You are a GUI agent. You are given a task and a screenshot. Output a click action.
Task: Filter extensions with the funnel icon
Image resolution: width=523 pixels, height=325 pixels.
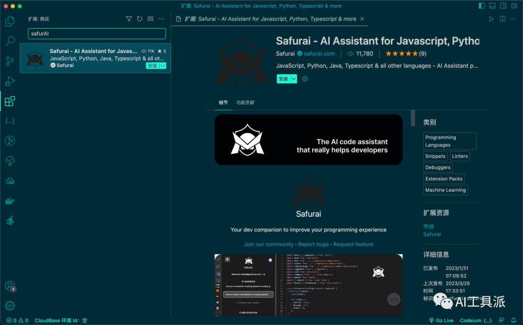(x=129, y=19)
